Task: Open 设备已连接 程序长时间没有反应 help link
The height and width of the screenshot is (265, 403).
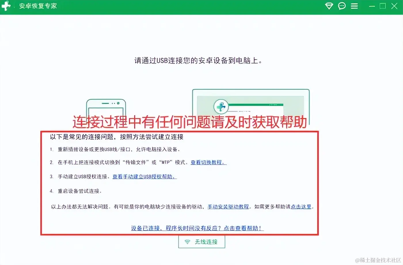Action: 197,228
